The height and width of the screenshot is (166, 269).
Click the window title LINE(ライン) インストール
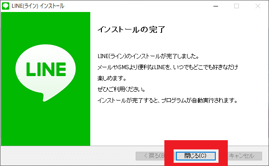click(x=38, y=6)
